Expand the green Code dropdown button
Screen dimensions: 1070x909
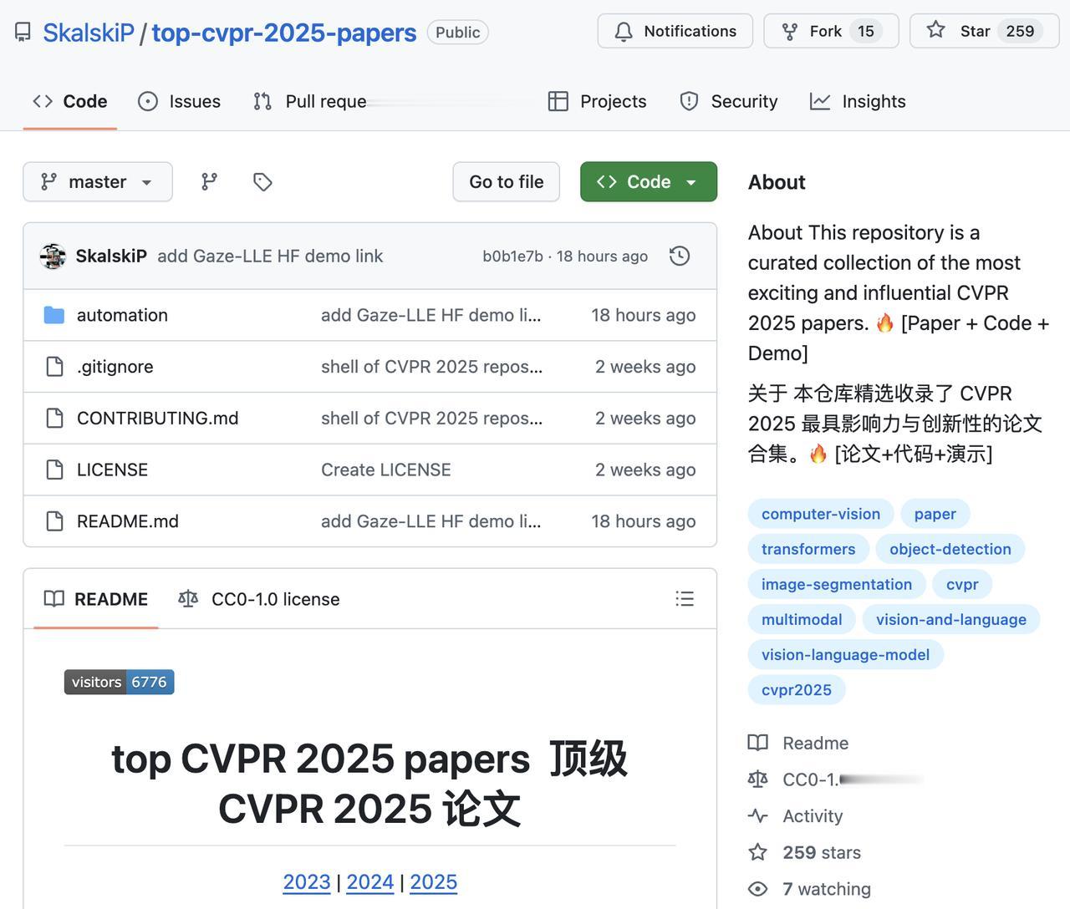tap(649, 181)
